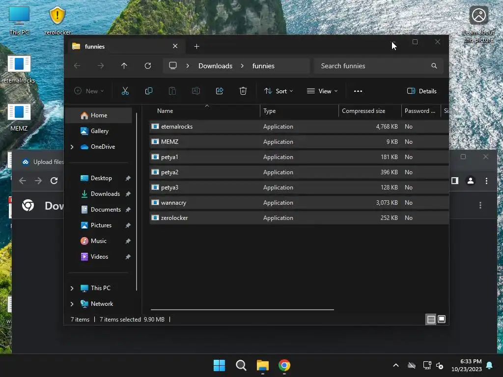Open Music in navigation pane
This screenshot has height=377, width=503.
[x=98, y=241]
